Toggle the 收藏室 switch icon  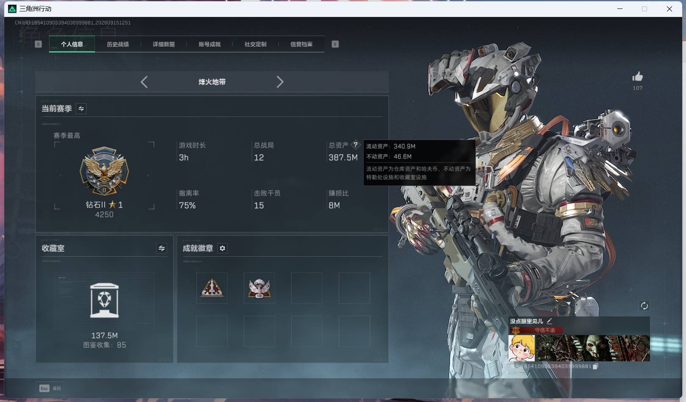click(161, 248)
